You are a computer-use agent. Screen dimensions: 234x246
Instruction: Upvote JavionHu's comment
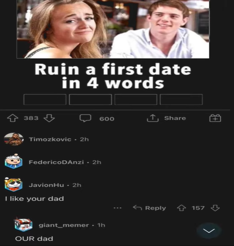[181, 208]
